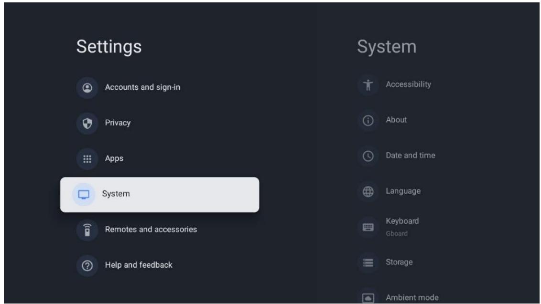Open Help and feedback
541x304 pixels.
(139, 265)
